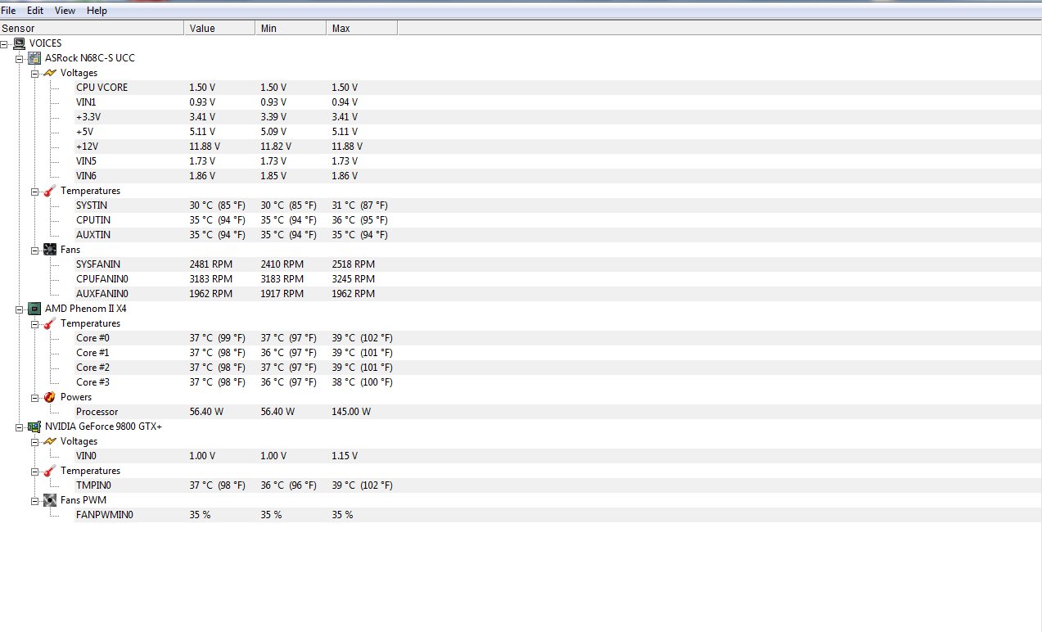
Task: Click the Sensor column header
Action: (x=92, y=28)
